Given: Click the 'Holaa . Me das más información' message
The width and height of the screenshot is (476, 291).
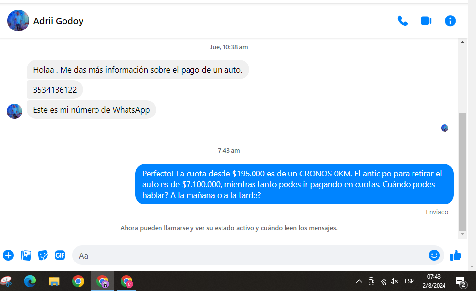Looking at the screenshot, I should [x=138, y=70].
